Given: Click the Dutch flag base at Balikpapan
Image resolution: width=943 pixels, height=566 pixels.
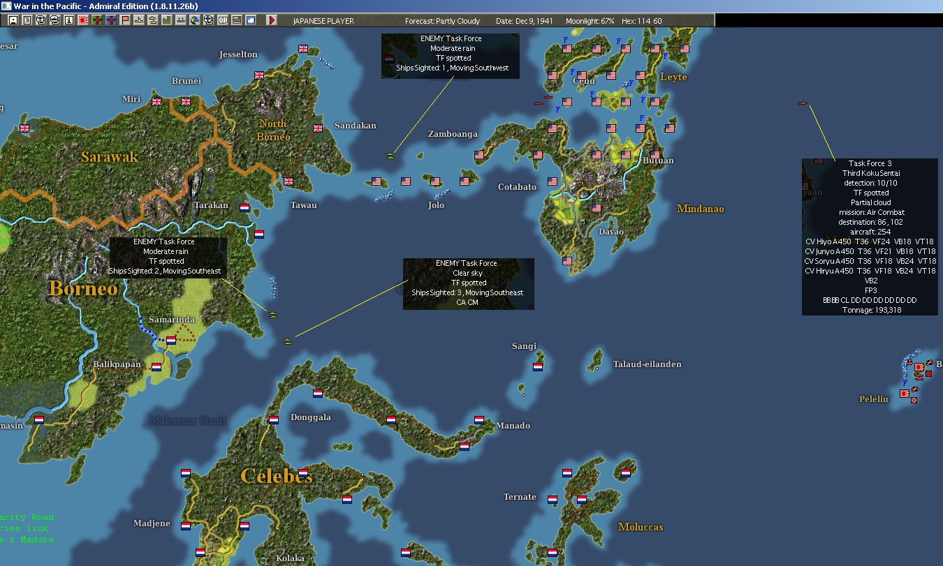Looking at the screenshot, I should (156, 366).
